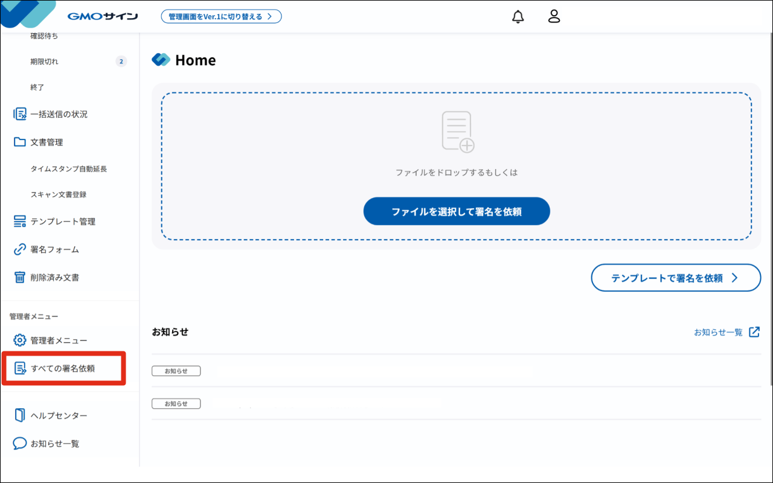
Task: Click the お知らせ section heading
Action: [x=170, y=331]
